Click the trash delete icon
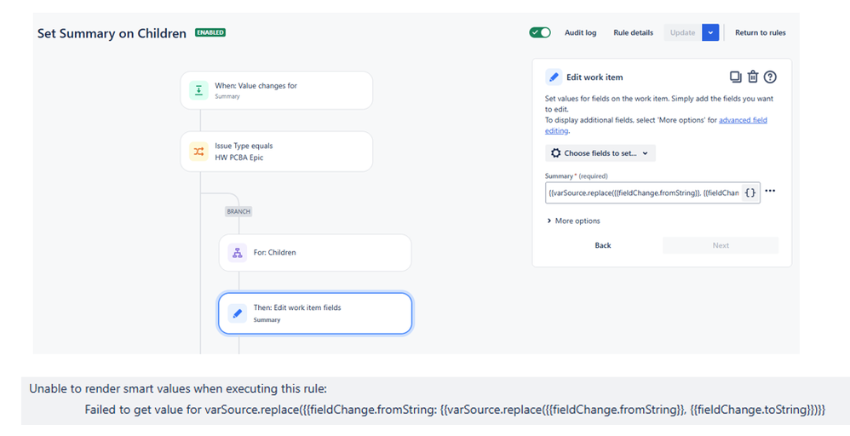The height and width of the screenshot is (436, 850). 753,77
